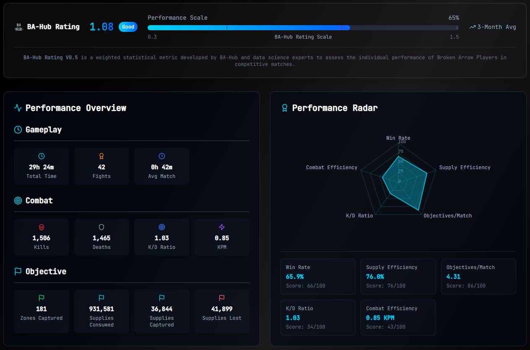
Task: Click the "1,465" Deaths value
Action: point(101,238)
